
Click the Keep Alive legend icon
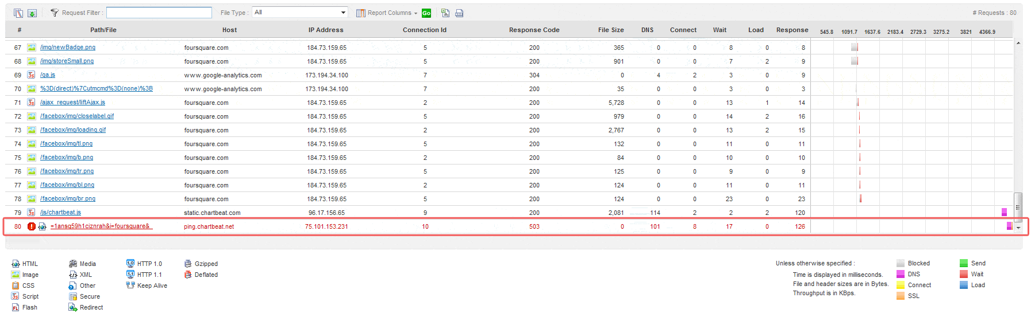point(130,285)
